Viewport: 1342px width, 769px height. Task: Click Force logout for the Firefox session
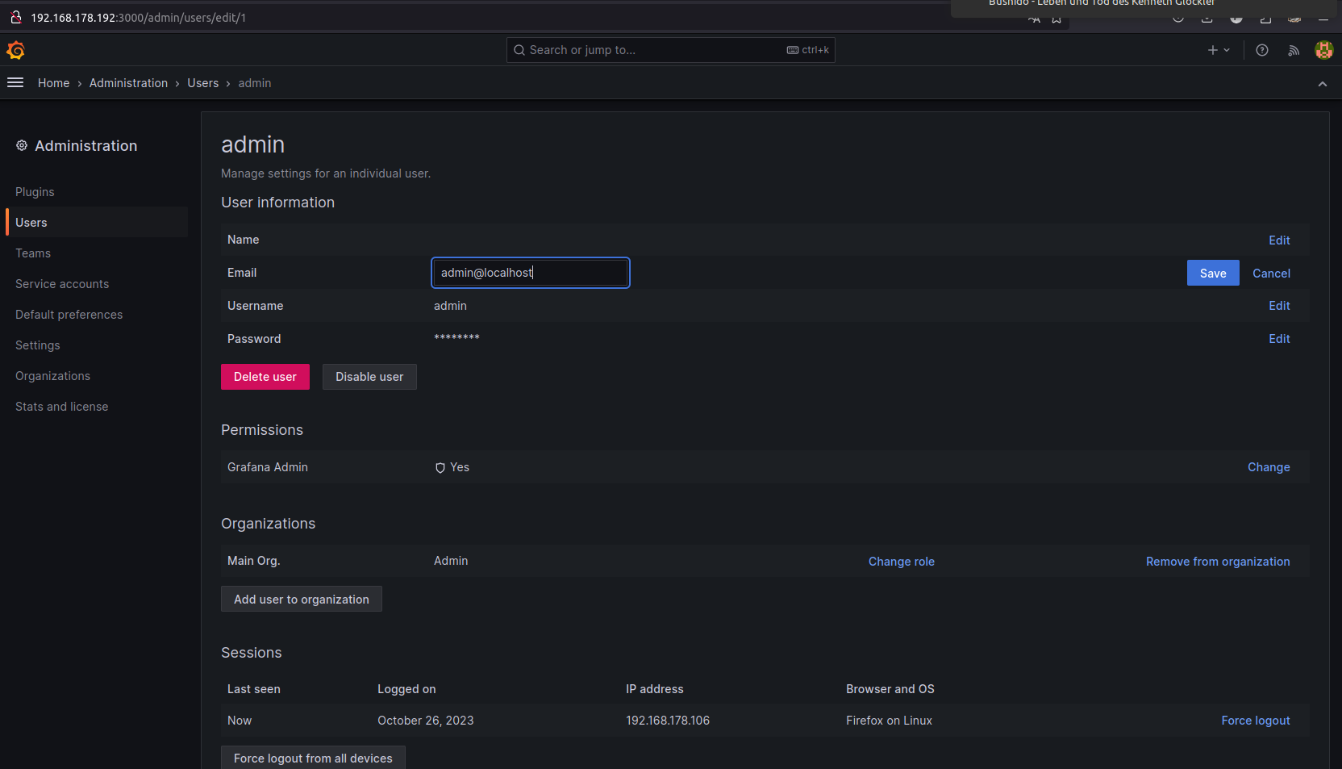click(1255, 721)
